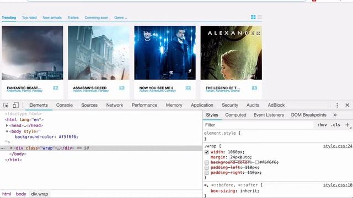Click the Now You See Me 2 poster
This screenshot has height=198, width=353.
[x=165, y=53]
